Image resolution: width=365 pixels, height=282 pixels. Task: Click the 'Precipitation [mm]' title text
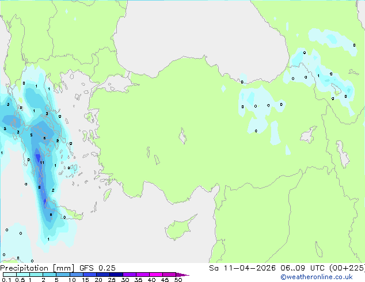click(37, 268)
